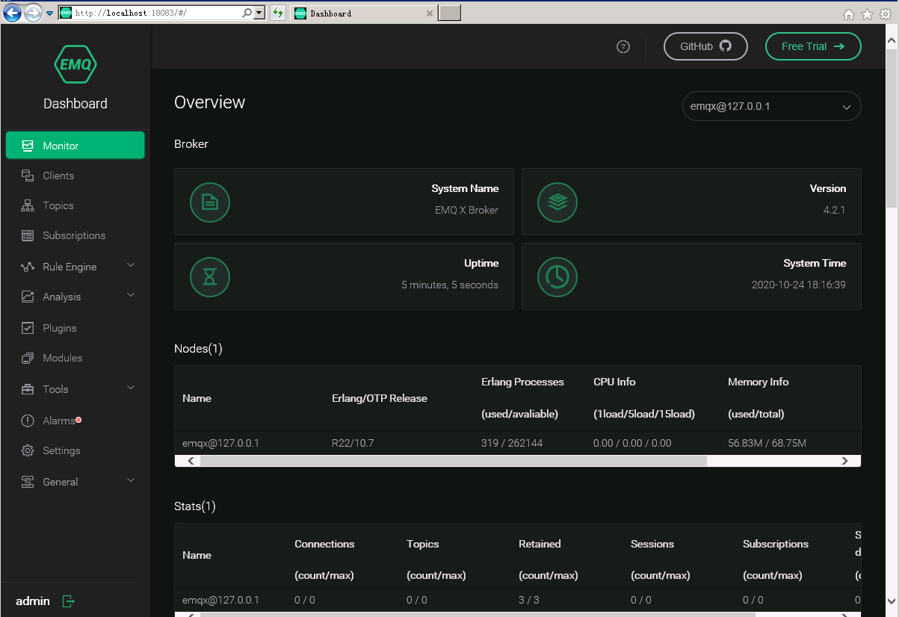Click the 4.2.1 version value
Image resolution: width=899 pixels, height=617 pixels.
pyautogui.click(x=834, y=210)
